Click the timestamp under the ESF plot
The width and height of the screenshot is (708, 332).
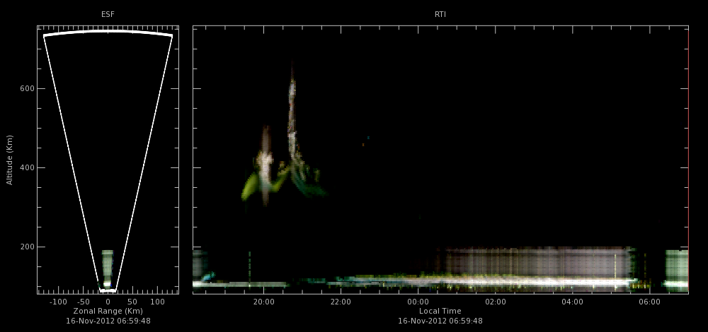(x=108, y=321)
